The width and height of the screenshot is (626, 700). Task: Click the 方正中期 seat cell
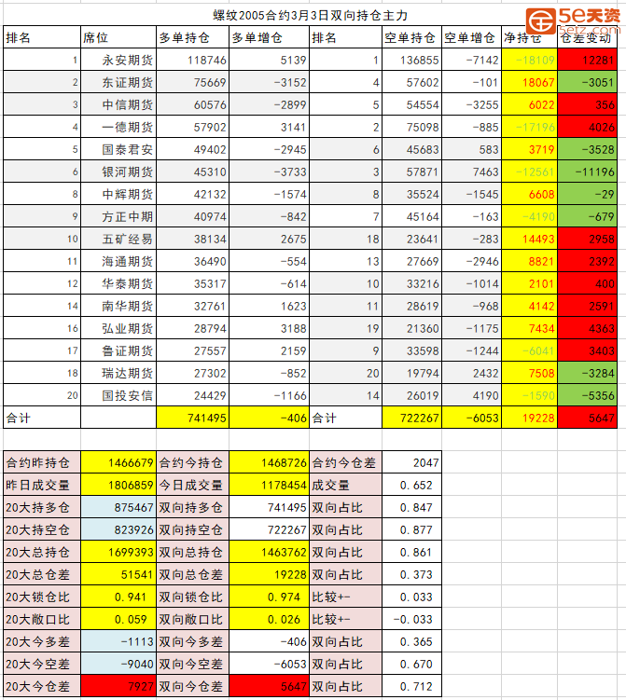(x=118, y=216)
